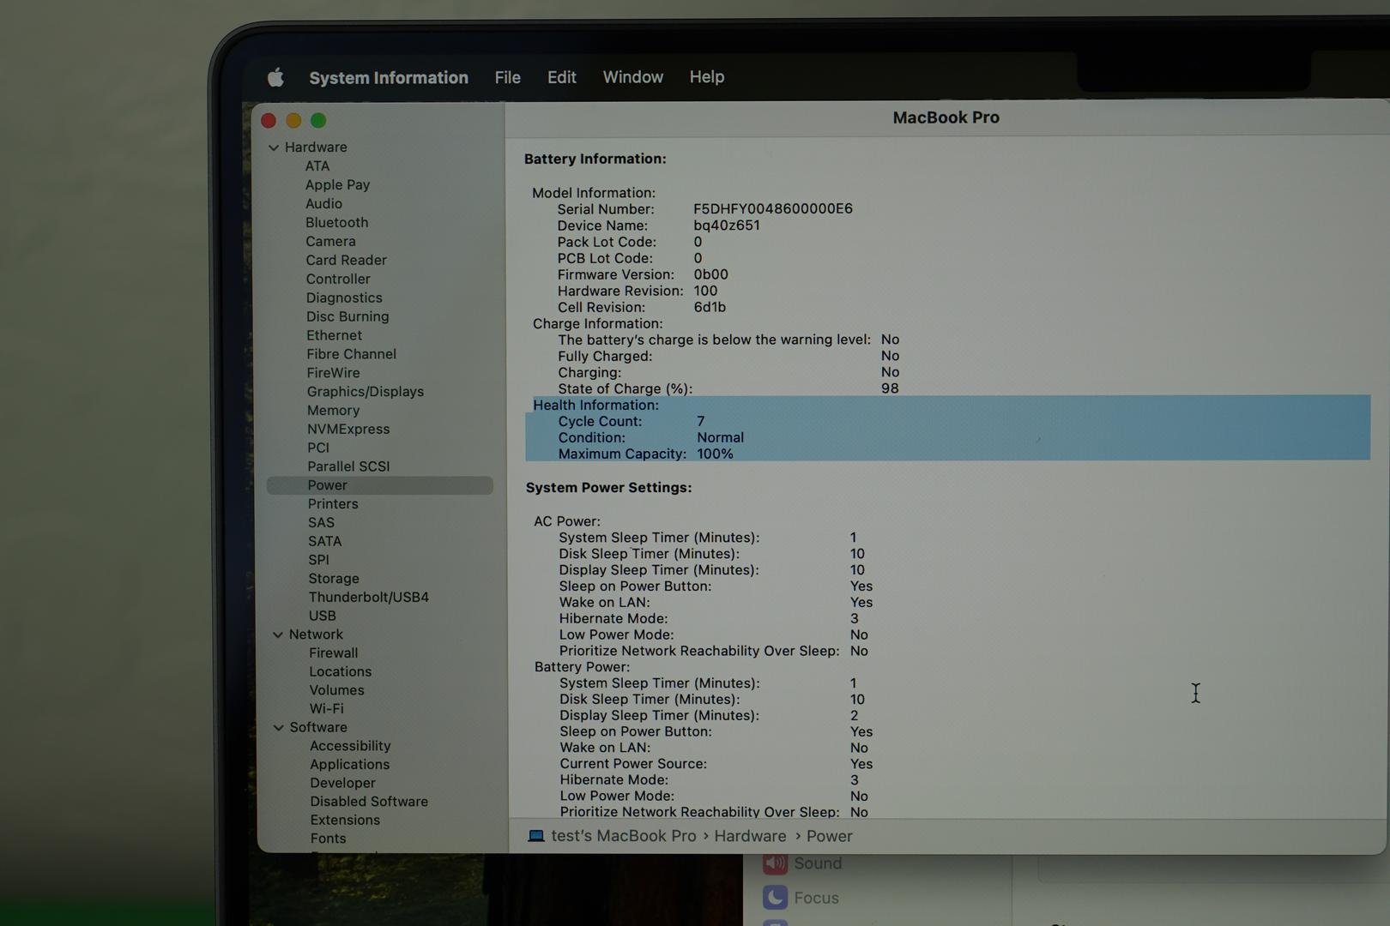The height and width of the screenshot is (926, 1390).
Task: Collapse the Network section chevron
Action: [277, 635]
